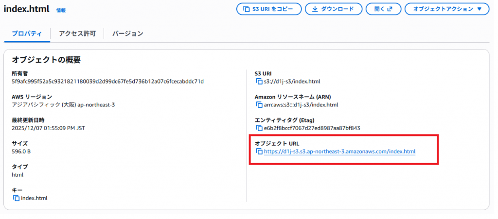The width and height of the screenshot is (498, 219).
Task: Click the copy icon beside the S3 URI value
Action: point(259,82)
